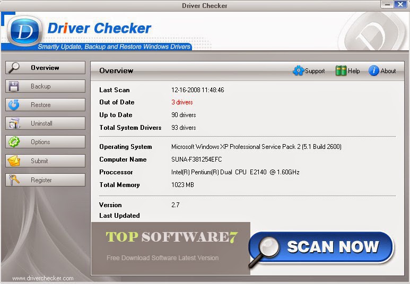Click the 'Total System Drivers' label
Image resolution: width=410 pixels, height=284 pixels.
(x=130, y=128)
